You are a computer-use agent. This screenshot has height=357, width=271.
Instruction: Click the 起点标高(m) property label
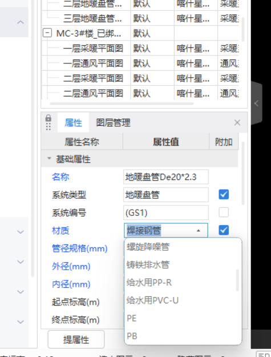[76, 302]
